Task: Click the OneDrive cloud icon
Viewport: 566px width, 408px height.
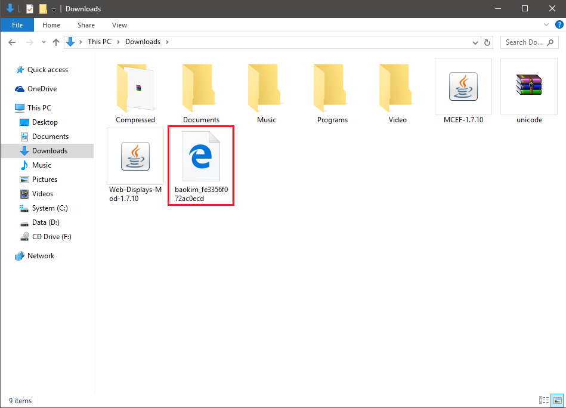Action: [x=20, y=89]
